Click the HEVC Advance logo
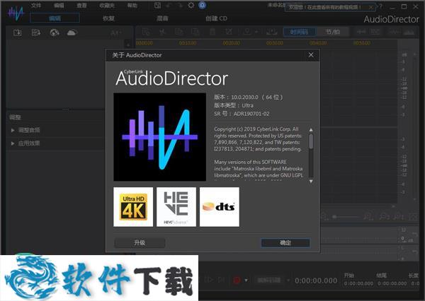The image size is (425, 301). click(x=176, y=207)
